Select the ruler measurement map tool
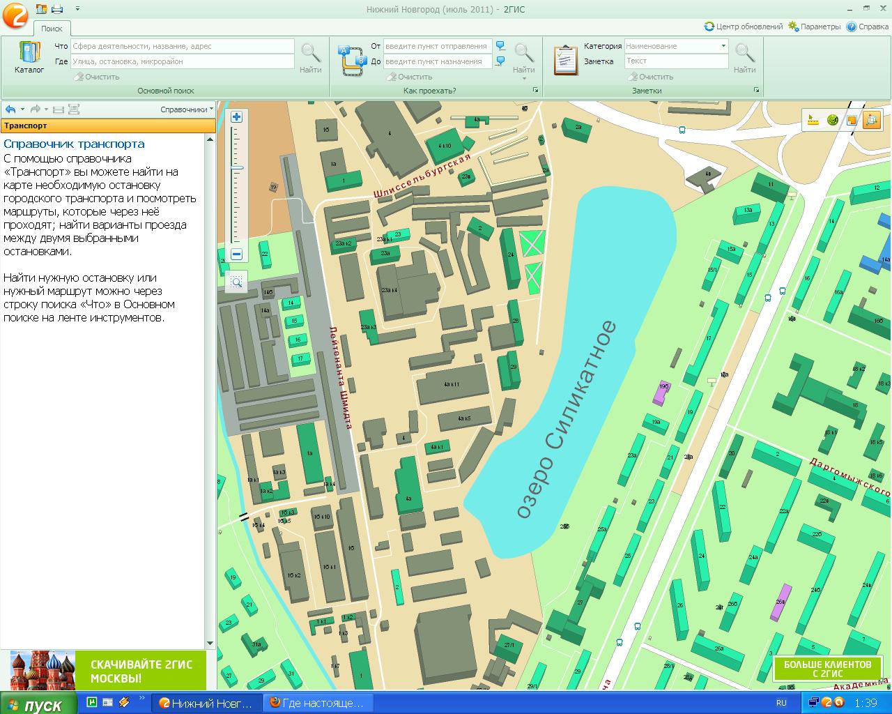The width and height of the screenshot is (892, 714). pyautogui.click(x=812, y=120)
